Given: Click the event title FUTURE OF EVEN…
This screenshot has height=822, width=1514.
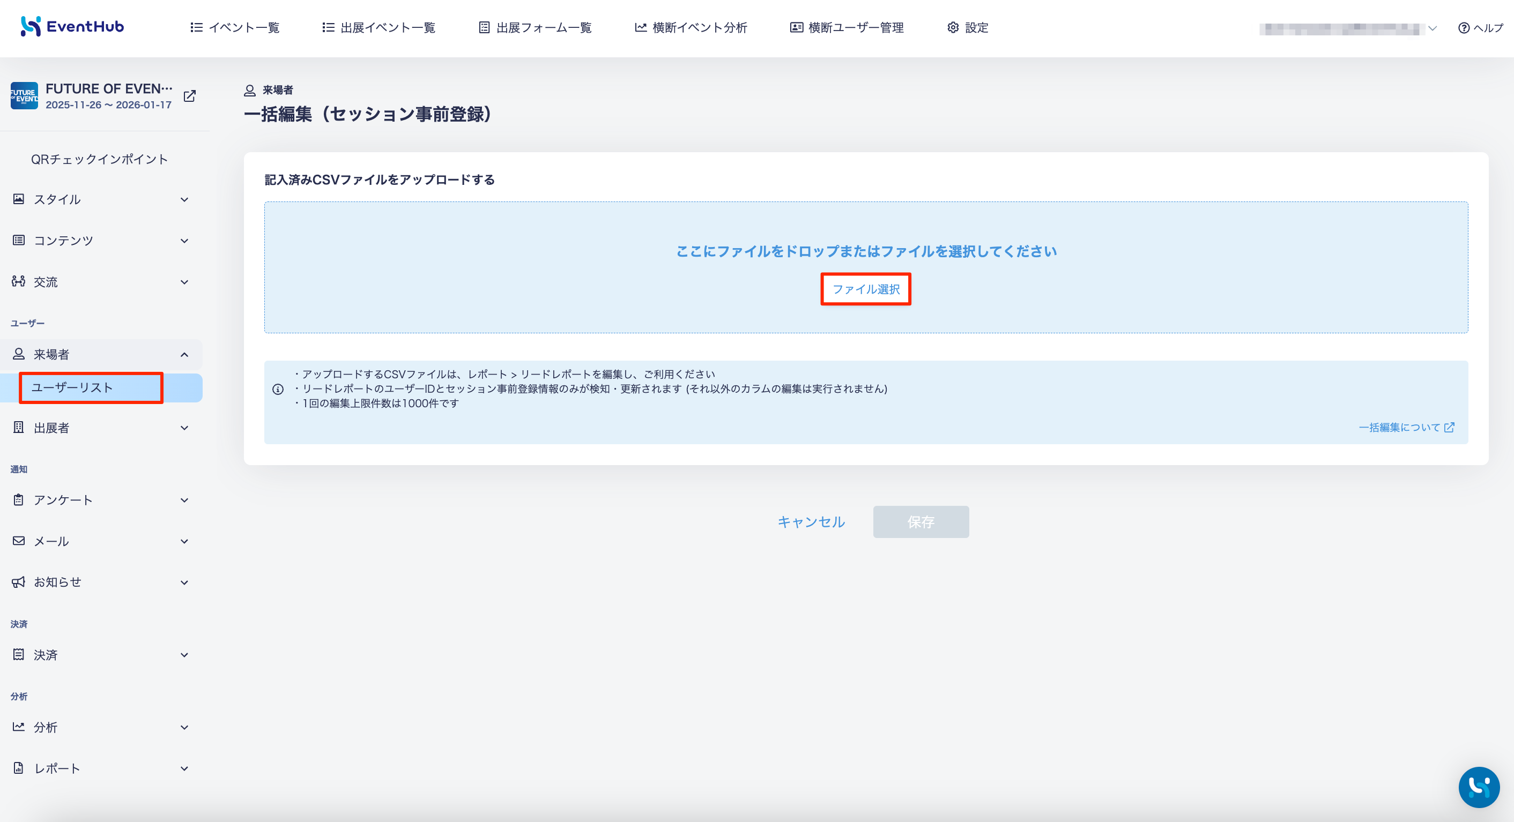Looking at the screenshot, I should tap(109, 88).
